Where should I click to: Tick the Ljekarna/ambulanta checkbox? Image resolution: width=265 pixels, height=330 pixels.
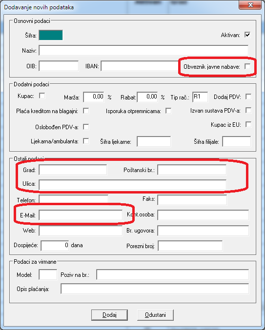tap(86, 141)
